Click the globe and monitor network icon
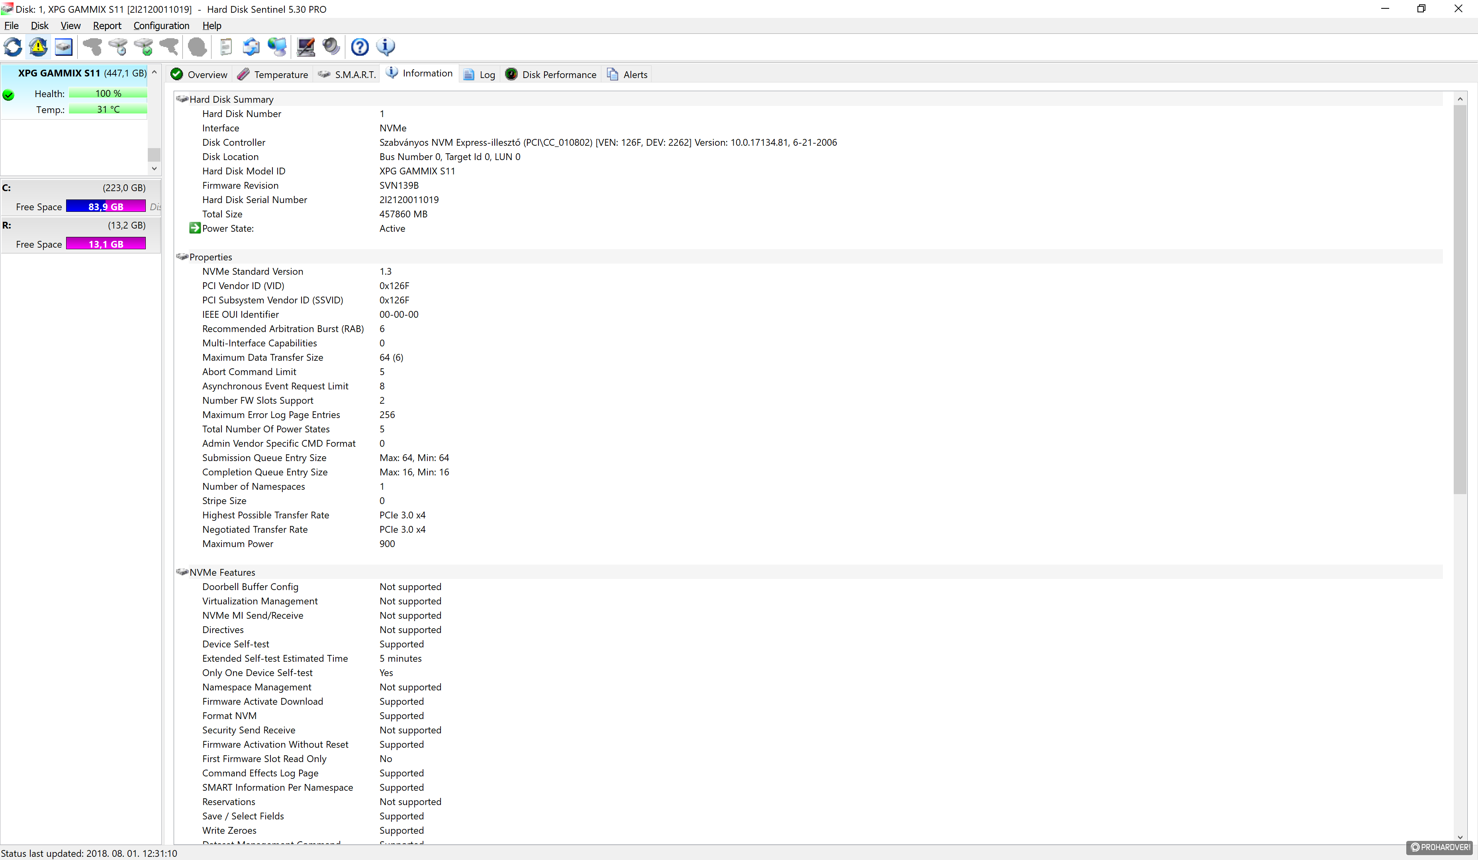The image size is (1478, 860). (x=277, y=47)
